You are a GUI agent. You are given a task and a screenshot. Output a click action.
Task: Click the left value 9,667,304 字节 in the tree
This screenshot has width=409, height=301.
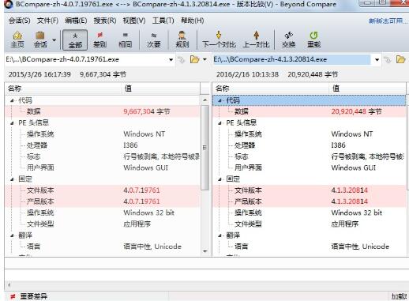pyautogui.click(x=147, y=111)
